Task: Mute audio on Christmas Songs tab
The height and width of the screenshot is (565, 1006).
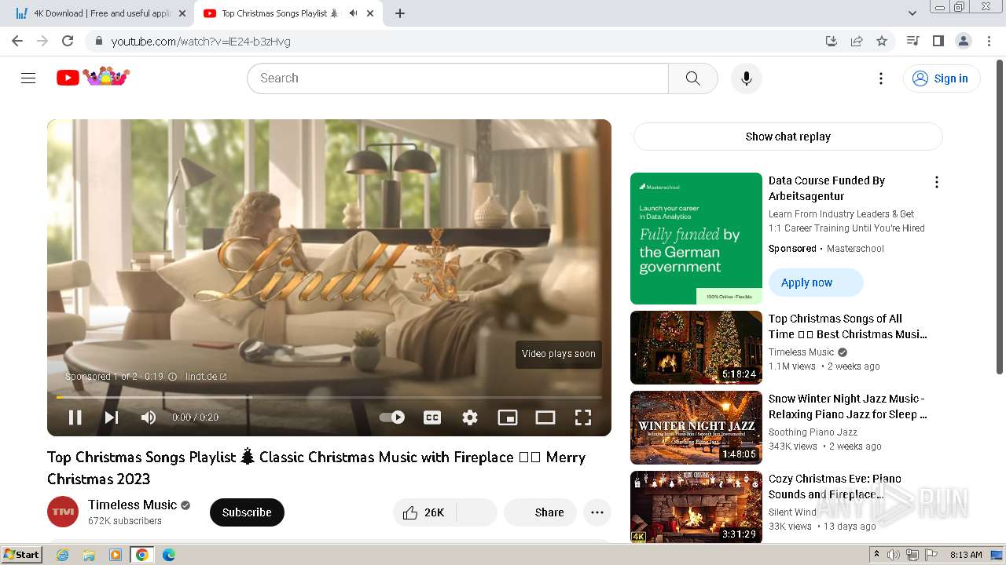Action: pos(353,13)
